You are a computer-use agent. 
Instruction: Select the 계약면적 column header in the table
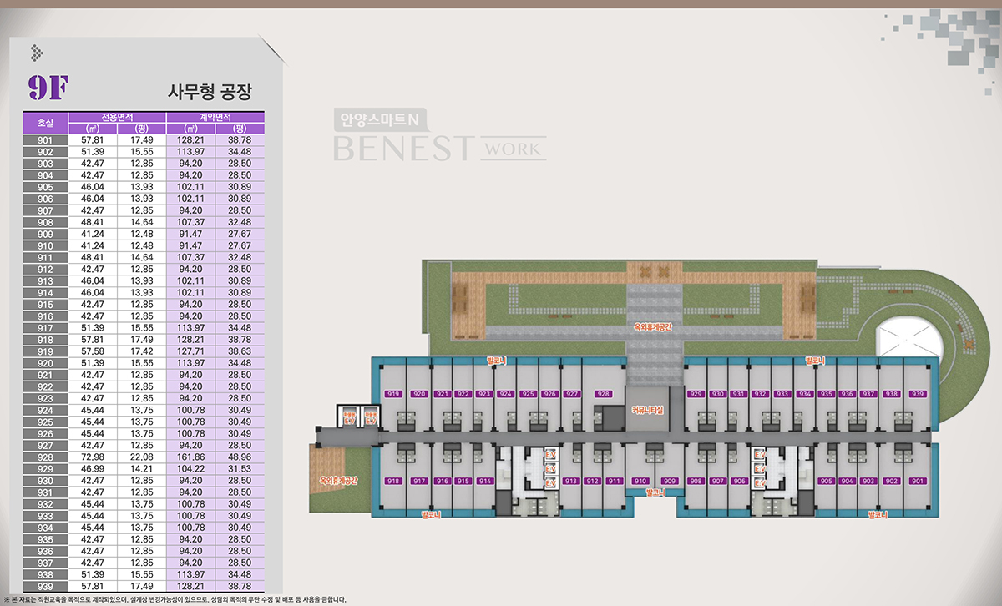215,118
